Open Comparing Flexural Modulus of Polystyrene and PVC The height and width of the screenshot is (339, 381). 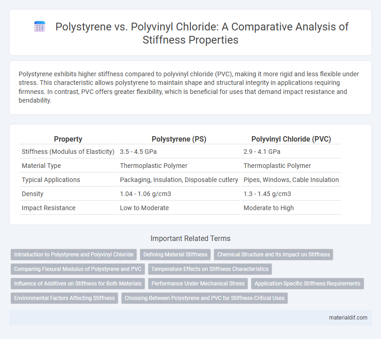pos(78,269)
